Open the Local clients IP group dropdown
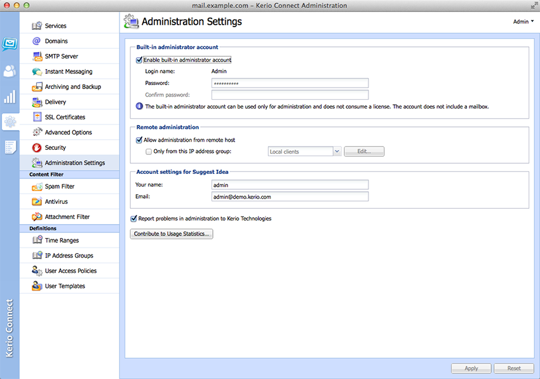The width and height of the screenshot is (540, 379). (337, 152)
